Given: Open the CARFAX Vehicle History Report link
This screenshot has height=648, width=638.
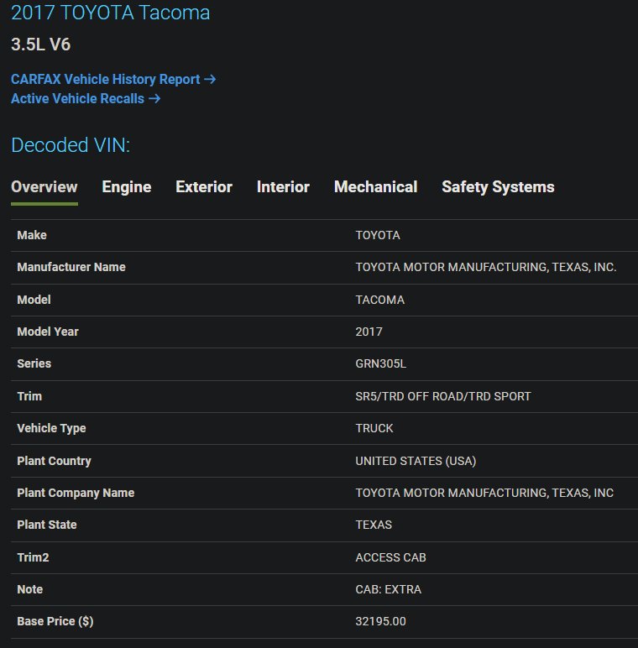Looking at the screenshot, I should point(113,79).
